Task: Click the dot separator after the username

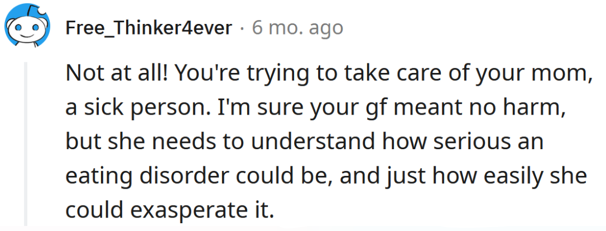Action: [x=243, y=28]
